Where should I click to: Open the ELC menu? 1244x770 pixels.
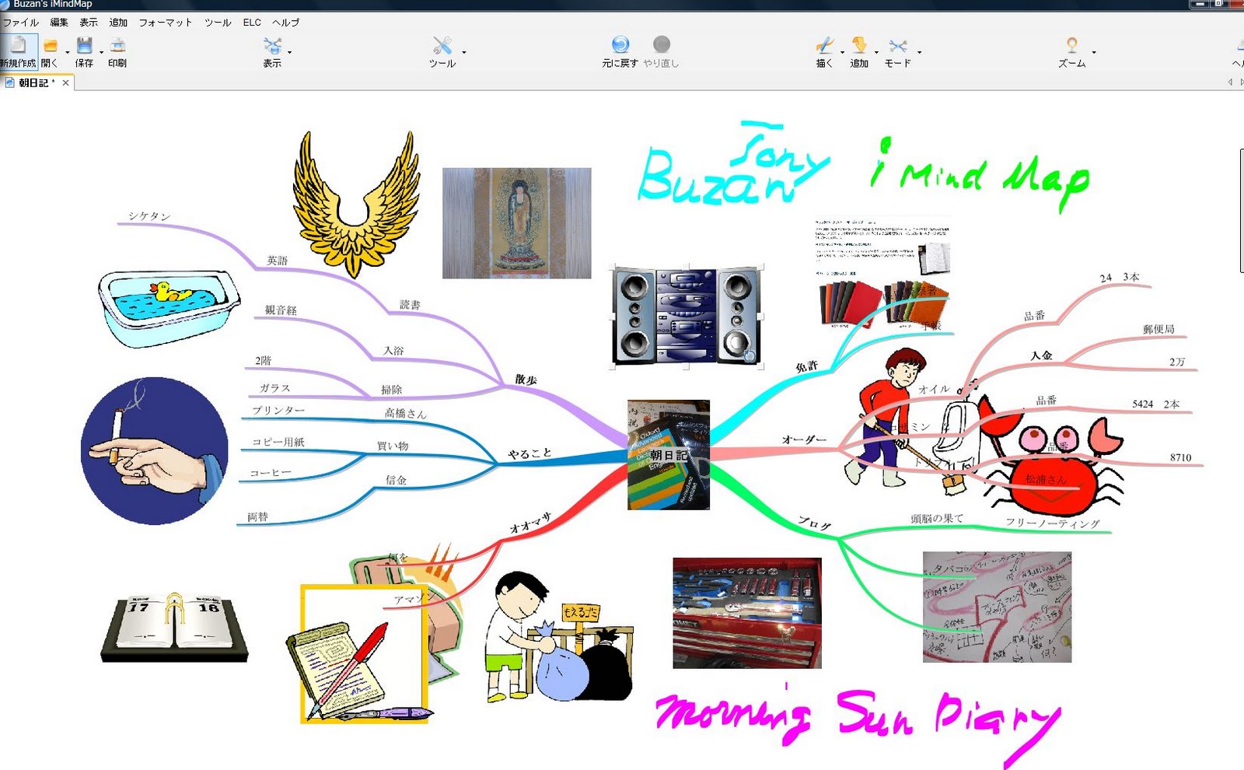252,23
